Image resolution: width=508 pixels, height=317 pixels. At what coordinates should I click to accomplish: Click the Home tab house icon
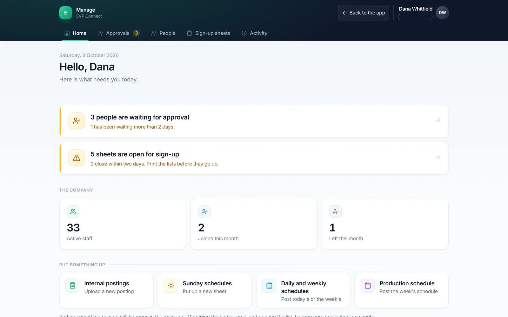(67, 33)
